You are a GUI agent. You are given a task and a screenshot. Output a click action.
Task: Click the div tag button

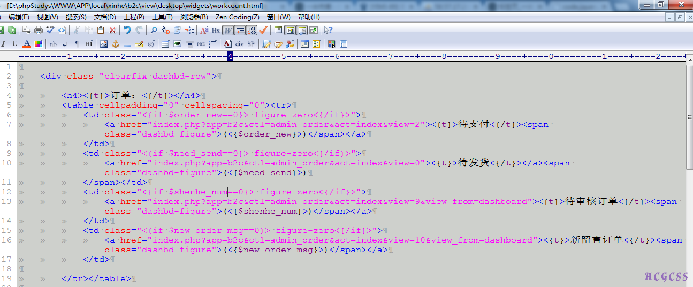tap(239, 44)
